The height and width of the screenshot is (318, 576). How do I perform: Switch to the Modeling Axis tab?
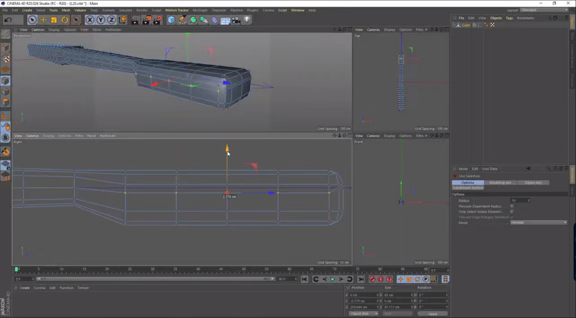[500, 182]
